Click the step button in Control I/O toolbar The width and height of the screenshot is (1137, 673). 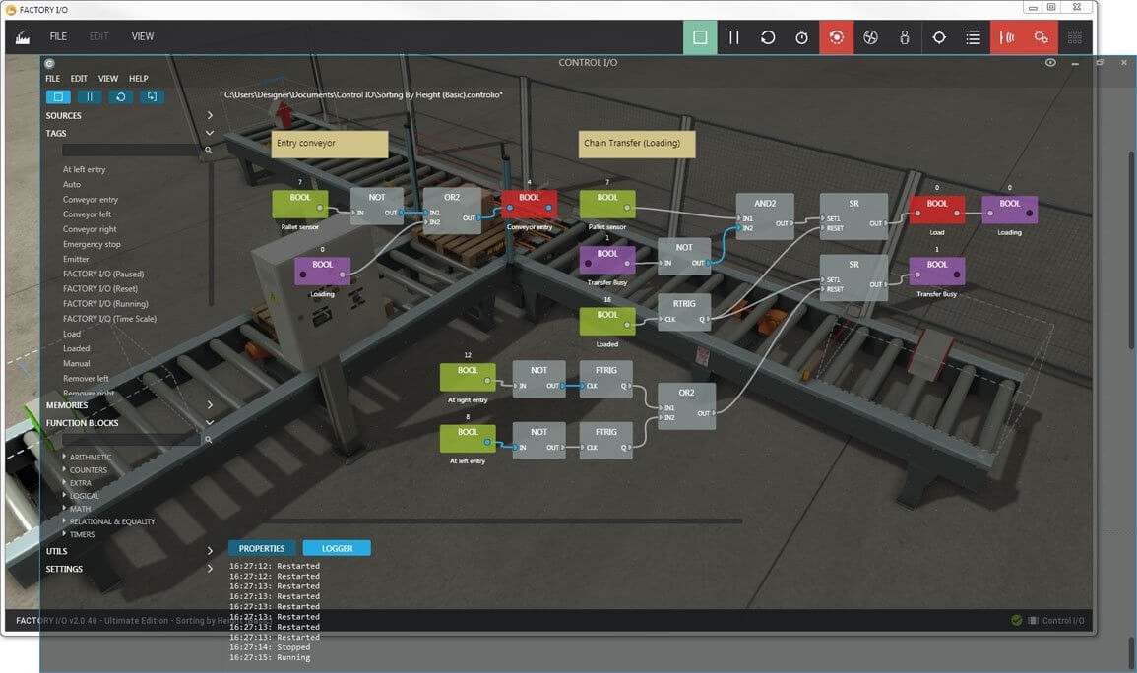[x=151, y=96]
